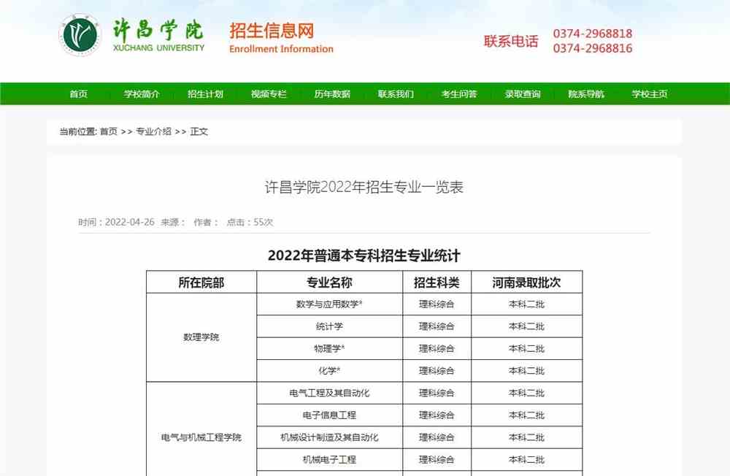
Task: Click the date 2022-04-26 text
Action: [129, 222]
